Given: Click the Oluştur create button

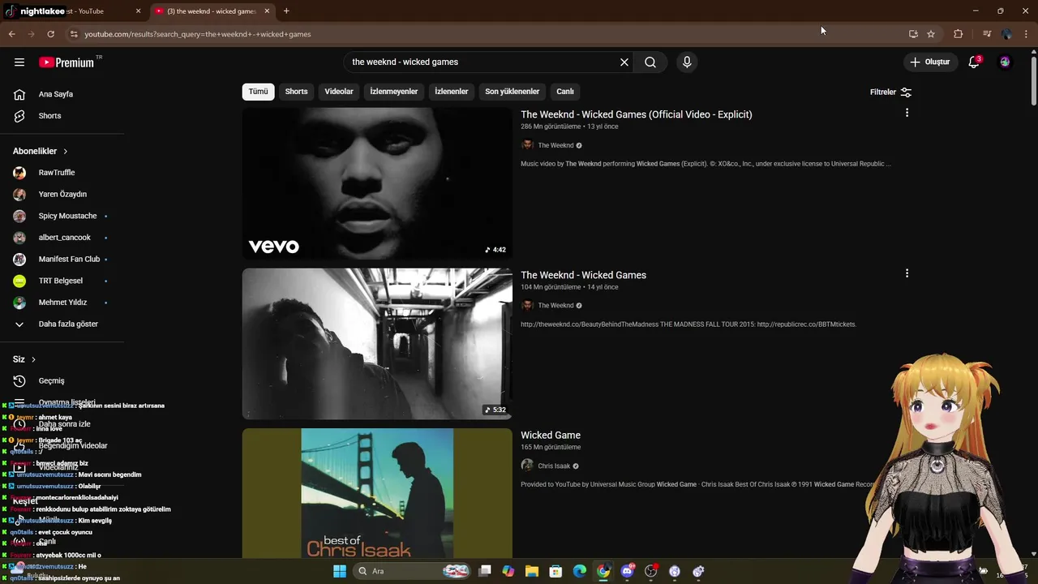Looking at the screenshot, I should [x=929, y=62].
